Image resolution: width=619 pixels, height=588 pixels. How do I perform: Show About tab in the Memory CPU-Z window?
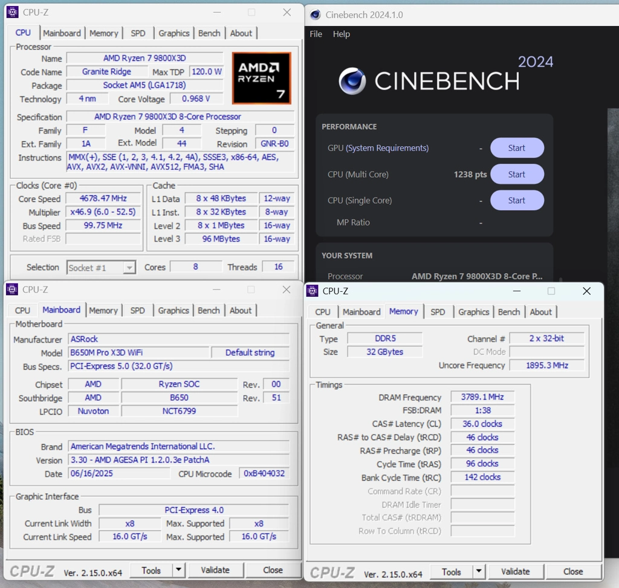(x=541, y=312)
